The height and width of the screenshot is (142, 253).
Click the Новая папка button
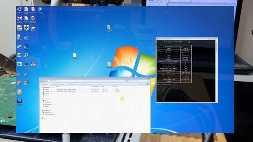(83, 84)
